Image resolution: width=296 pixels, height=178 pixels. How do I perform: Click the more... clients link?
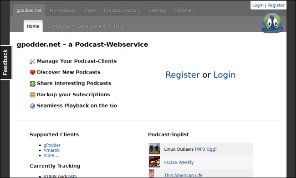[51, 155]
